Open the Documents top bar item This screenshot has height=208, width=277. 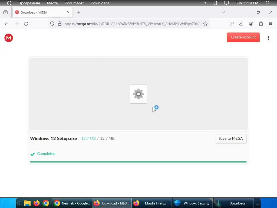(x=74, y=3)
